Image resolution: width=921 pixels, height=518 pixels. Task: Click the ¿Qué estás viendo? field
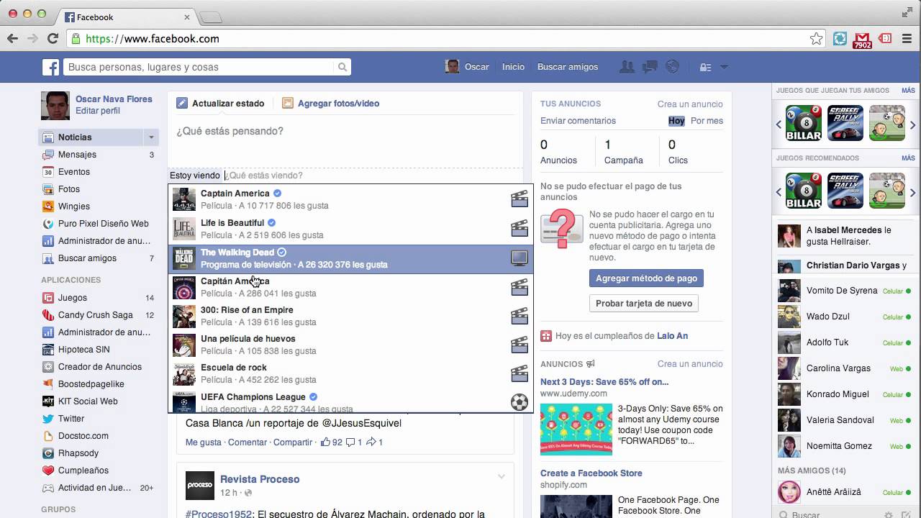point(373,176)
